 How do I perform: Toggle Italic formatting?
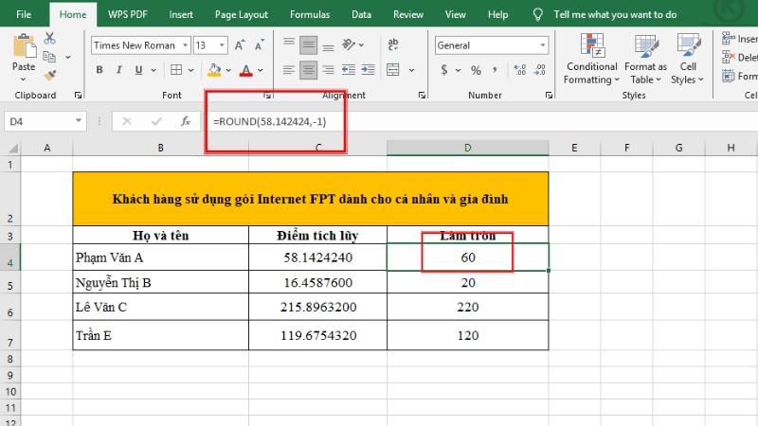(x=119, y=70)
